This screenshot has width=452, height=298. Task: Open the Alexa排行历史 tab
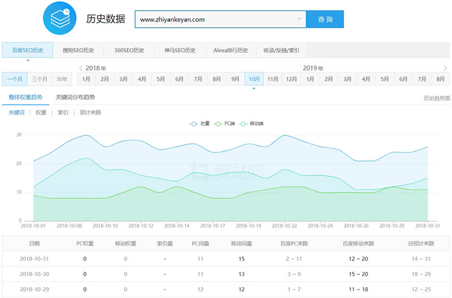coord(231,50)
